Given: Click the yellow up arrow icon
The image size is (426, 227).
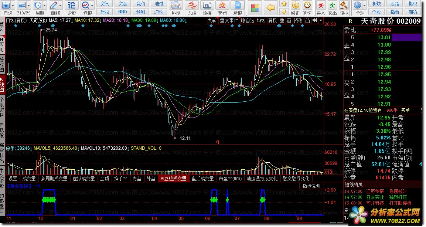Looking at the screenshot, I should [x=284, y=4].
